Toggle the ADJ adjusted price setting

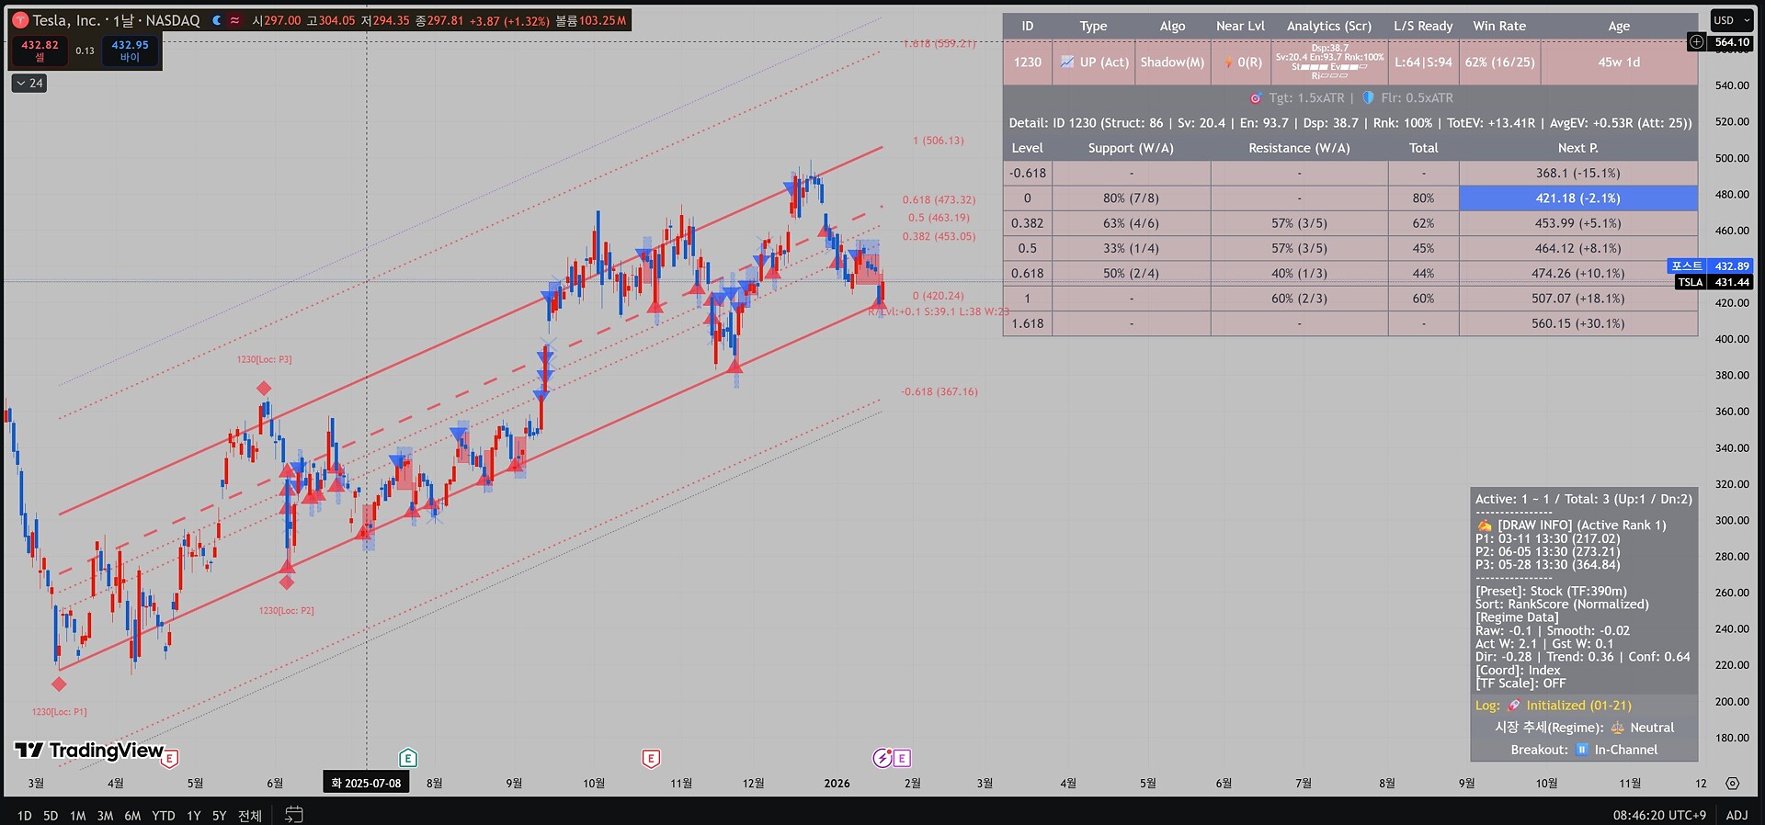pos(1737,815)
